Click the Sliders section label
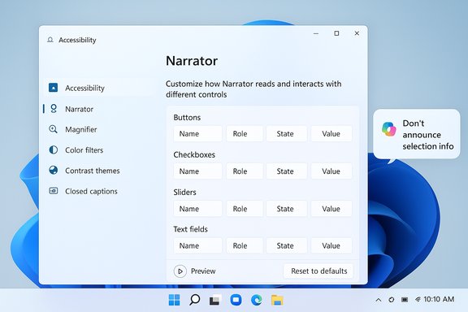Viewport: 468px width, 312px height. point(184,192)
